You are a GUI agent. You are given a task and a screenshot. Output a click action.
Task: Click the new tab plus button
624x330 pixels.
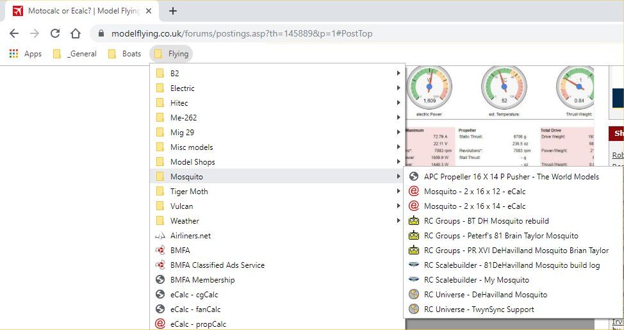point(173,11)
